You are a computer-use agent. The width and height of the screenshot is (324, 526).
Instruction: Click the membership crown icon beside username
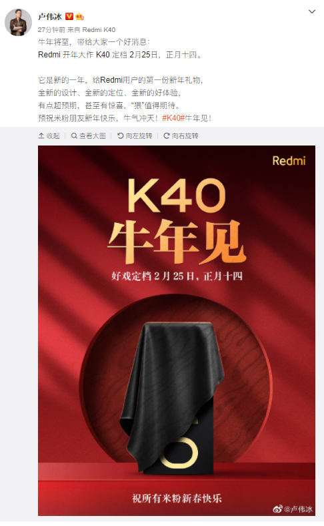point(80,16)
